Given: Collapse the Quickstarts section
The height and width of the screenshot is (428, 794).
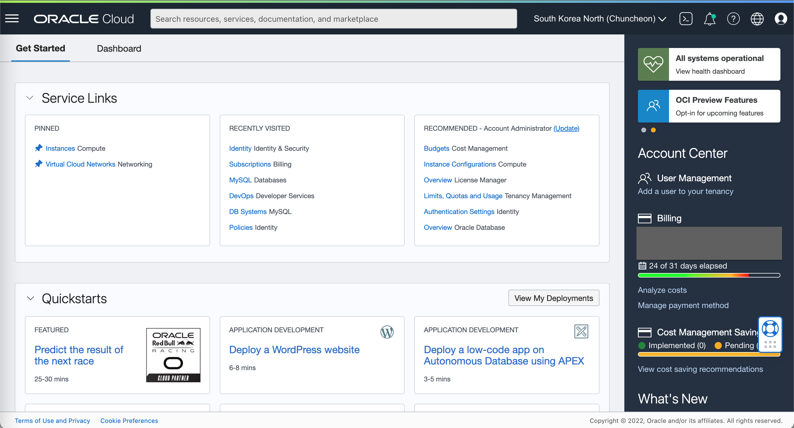Looking at the screenshot, I should [x=31, y=298].
